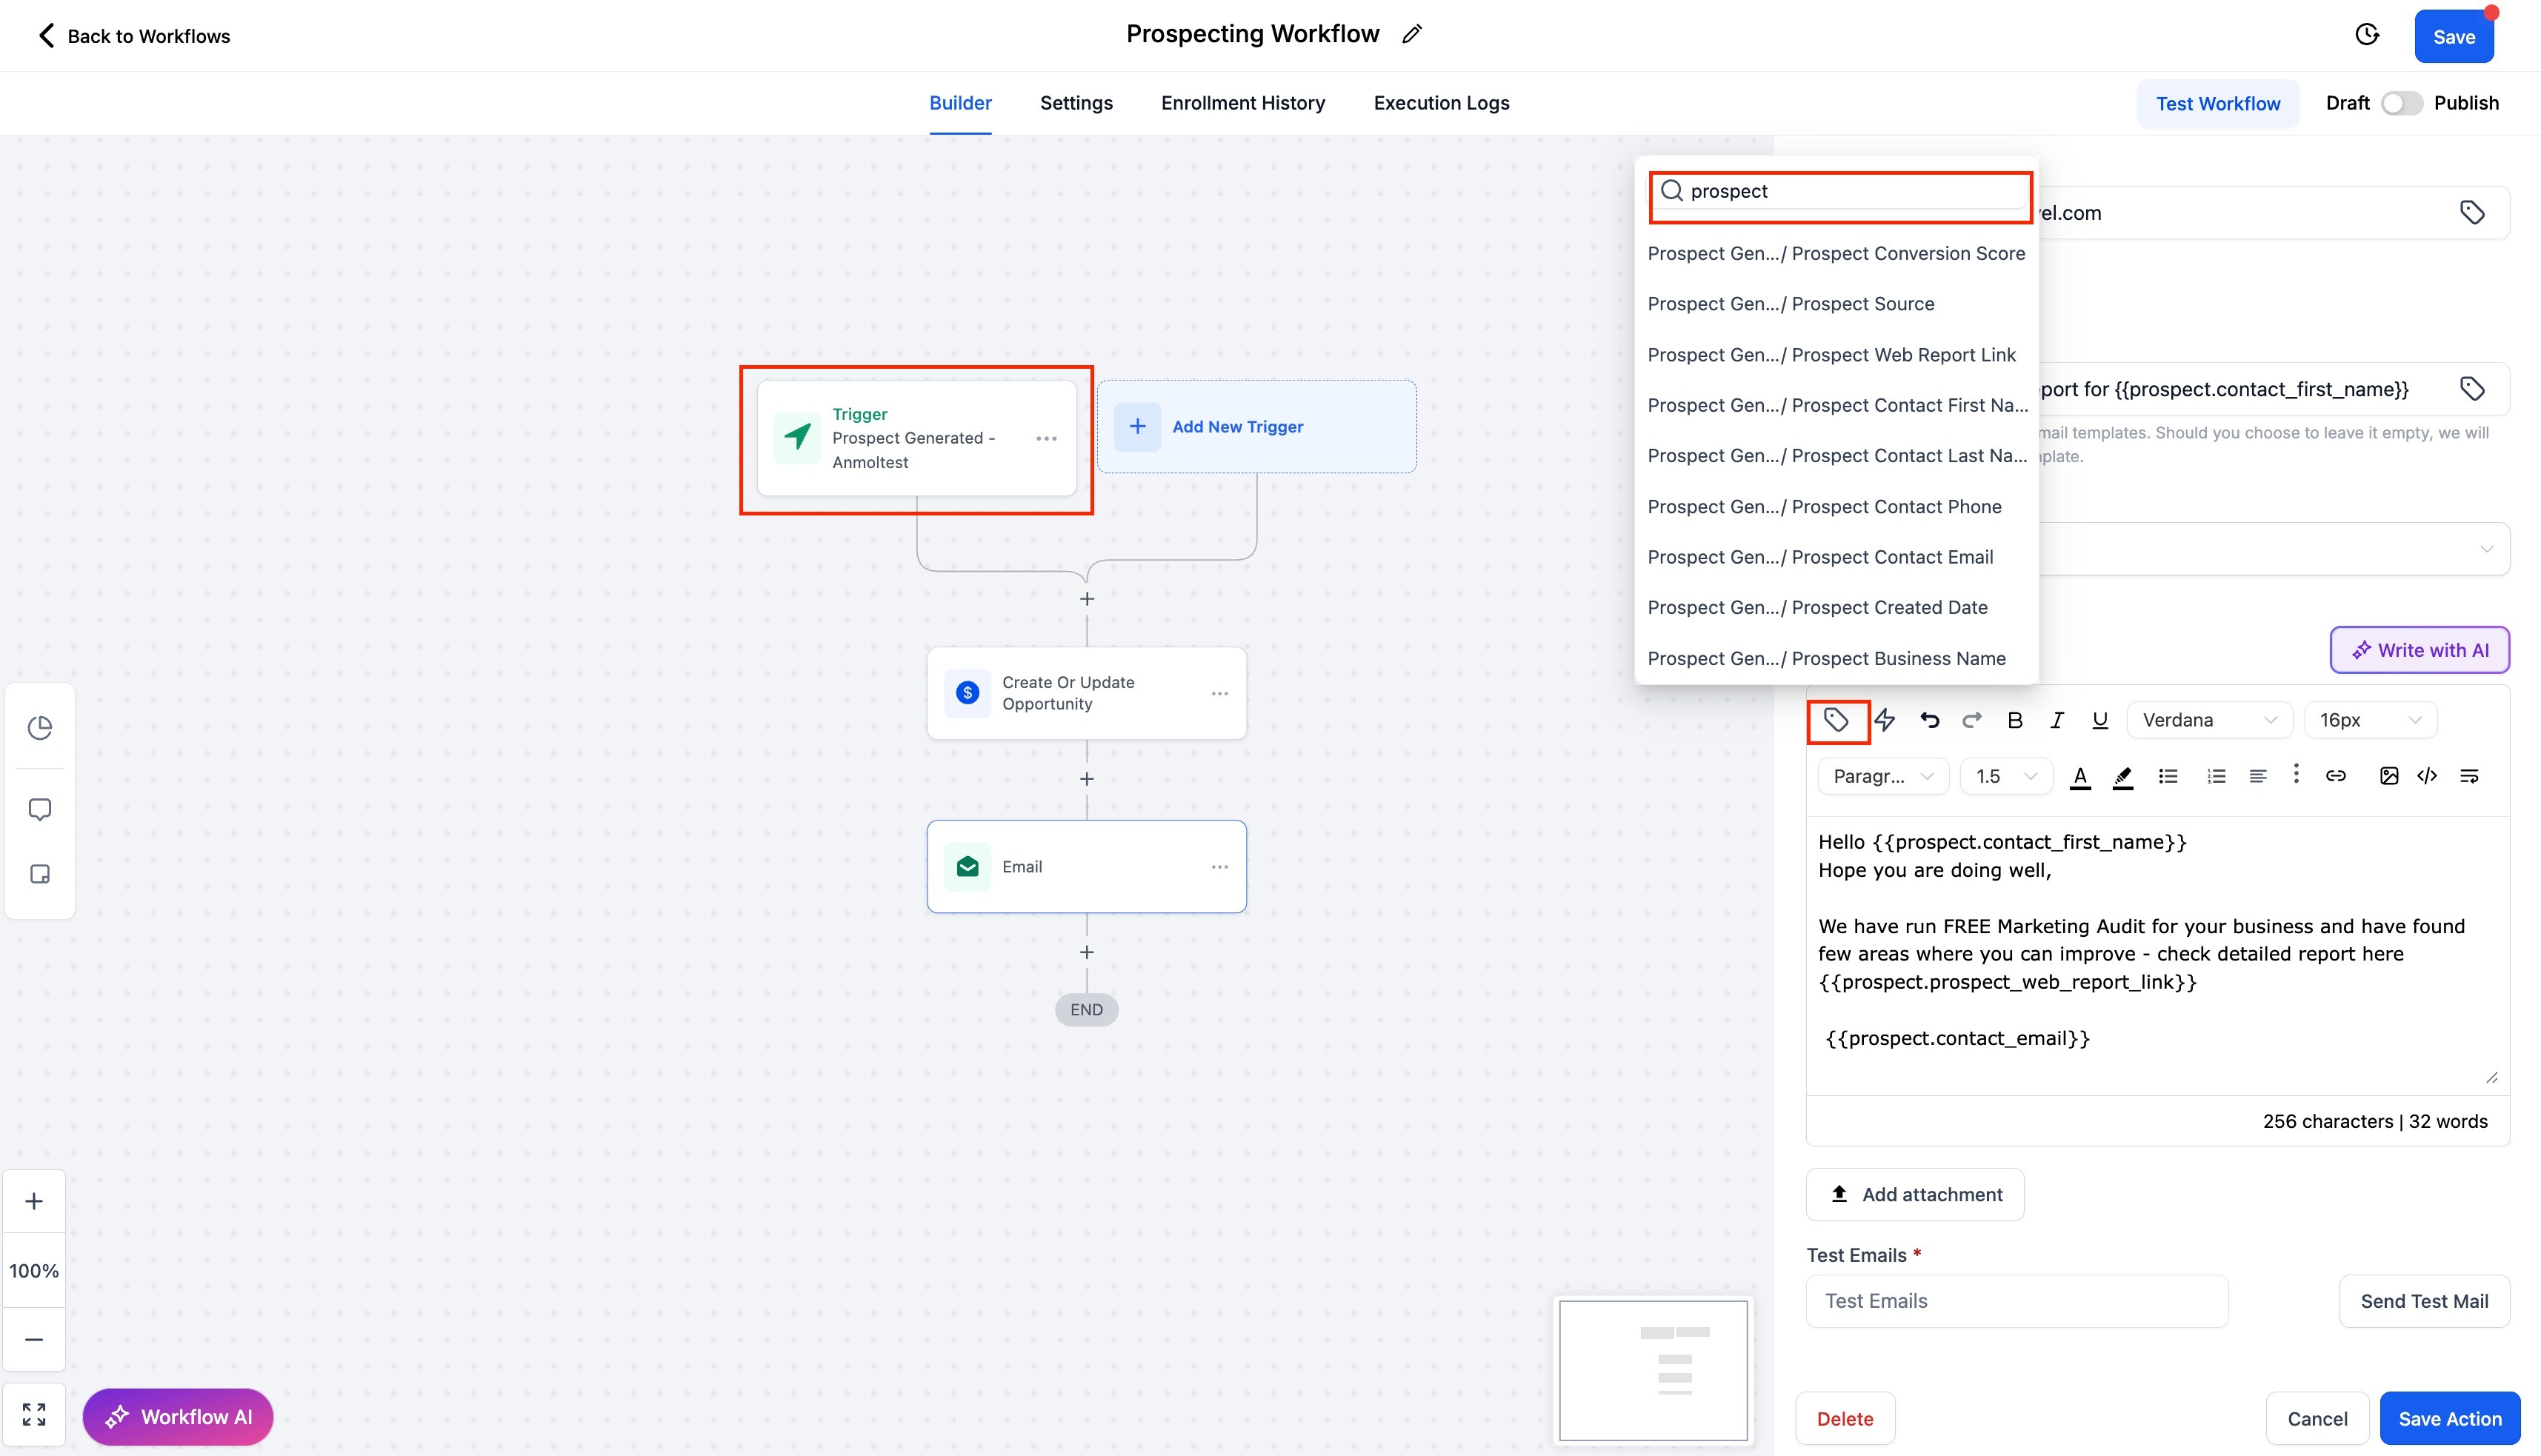Open the source code view icon
This screenshot has width=2541, height=1456.
point(2427,776)
